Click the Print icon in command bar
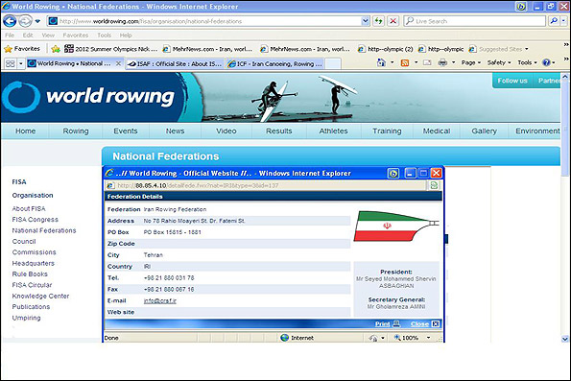This screenshot has height=381, width=571. click(x=442, y=62)
